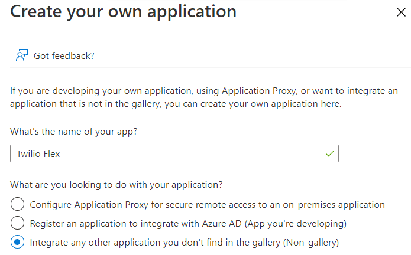Screen dimensions: 411x255
Task: Click the feedback person icon
Action: [22, 55]
